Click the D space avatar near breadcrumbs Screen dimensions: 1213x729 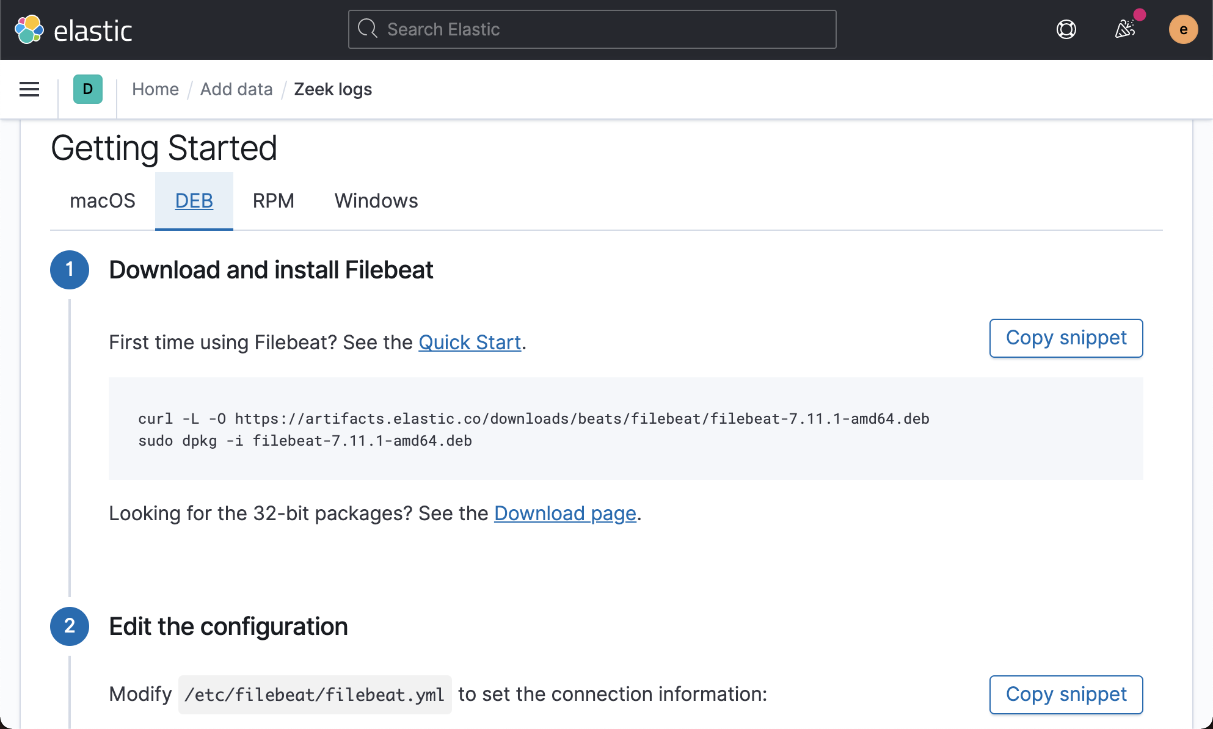click(x=87, y=89)
